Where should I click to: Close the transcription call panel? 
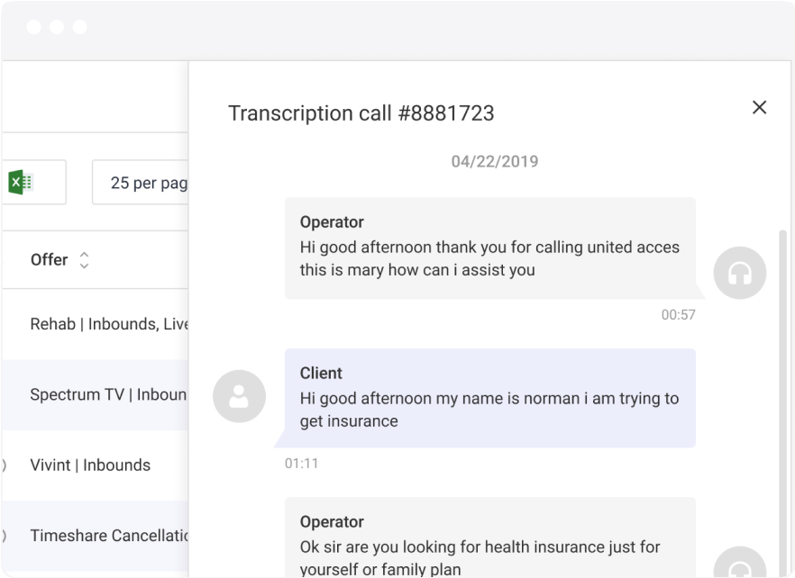pyautogui.click(x=759, y=108)
